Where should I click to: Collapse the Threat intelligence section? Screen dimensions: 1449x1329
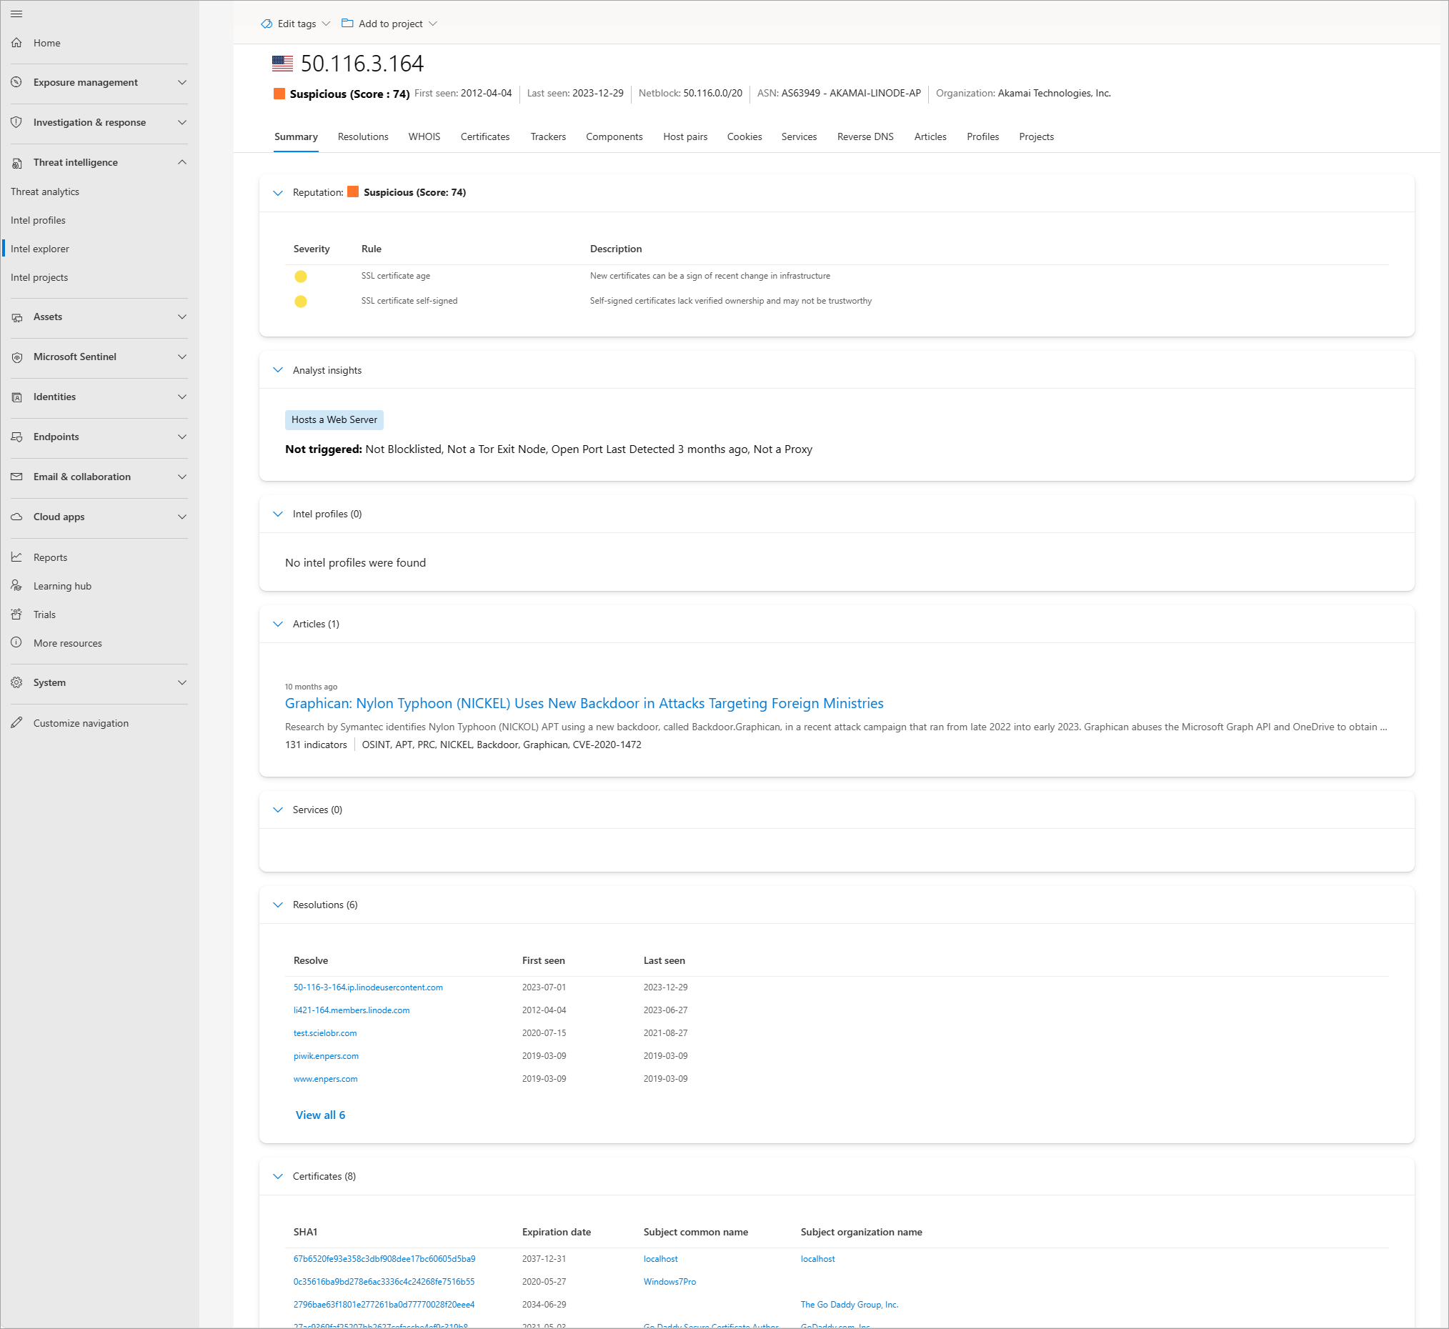tap(182, 162)
